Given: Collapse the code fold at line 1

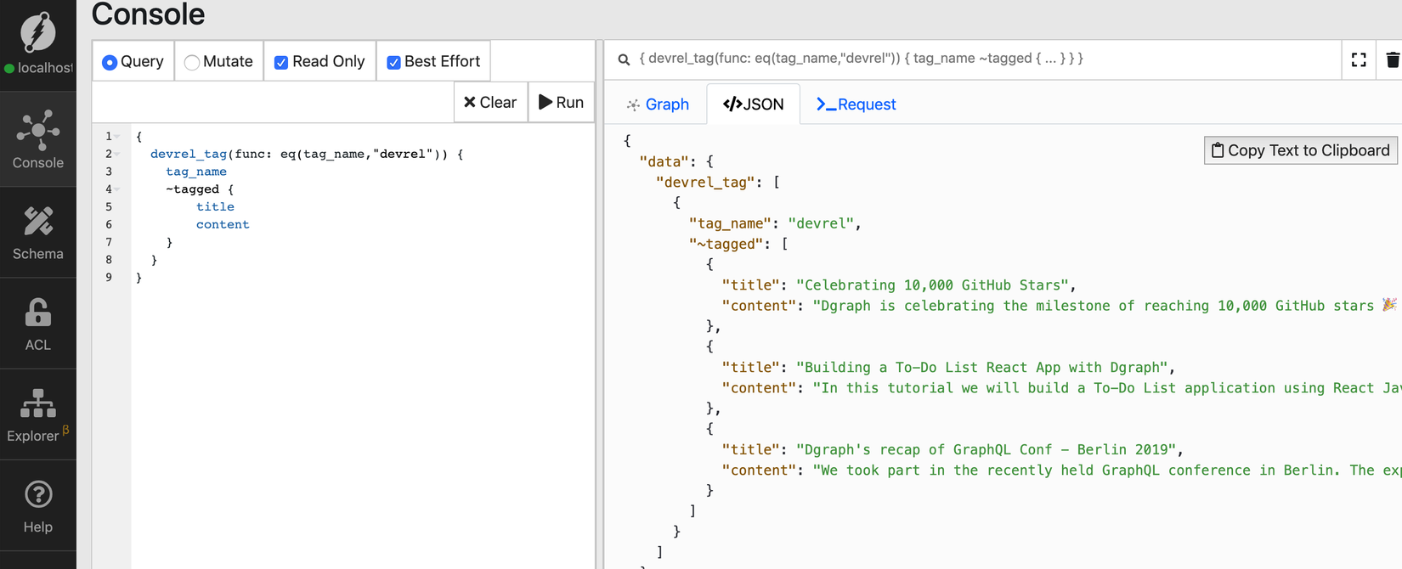Looking at the screenshot, I should [117, 137].
